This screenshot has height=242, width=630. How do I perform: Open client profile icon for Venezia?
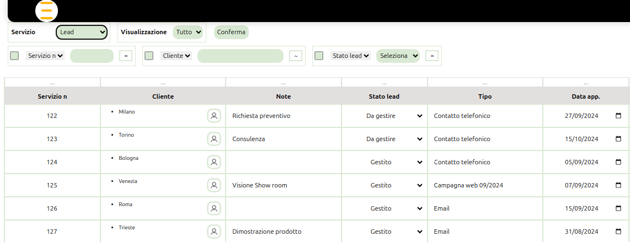(x=214, y=185)
